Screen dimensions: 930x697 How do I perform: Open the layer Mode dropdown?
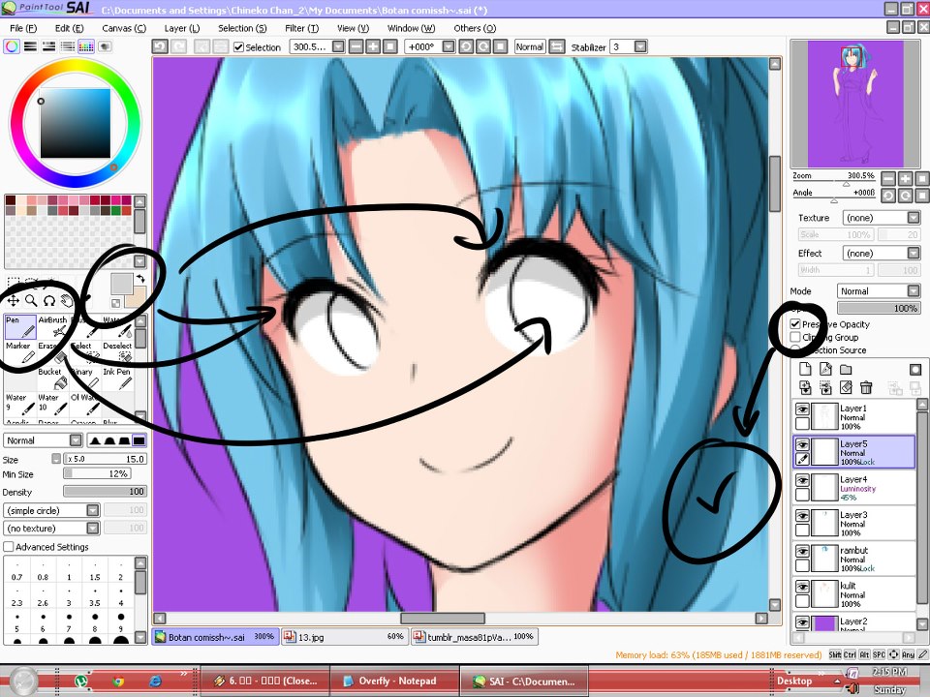coord(879,291)
